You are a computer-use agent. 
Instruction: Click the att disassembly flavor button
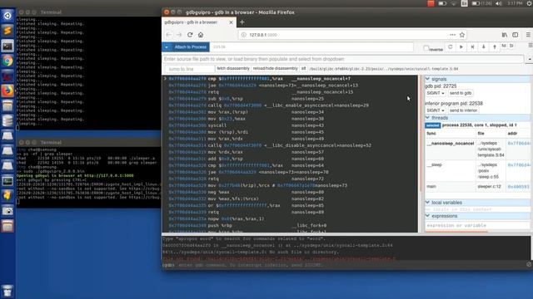tap(303, 68)
